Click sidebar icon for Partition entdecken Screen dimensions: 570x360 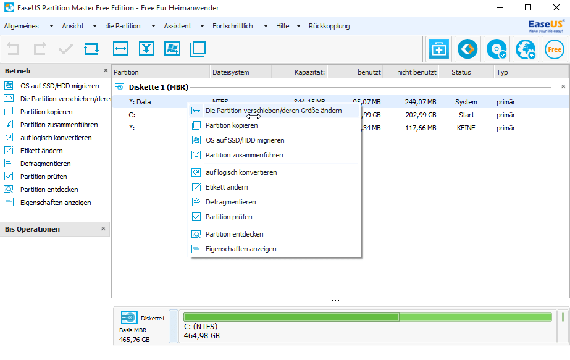tap(9, 189)
